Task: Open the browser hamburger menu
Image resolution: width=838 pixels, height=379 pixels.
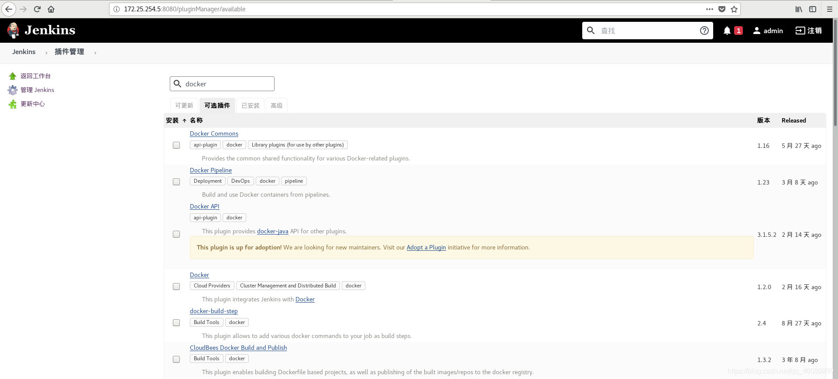Action: tap(830, 9)
